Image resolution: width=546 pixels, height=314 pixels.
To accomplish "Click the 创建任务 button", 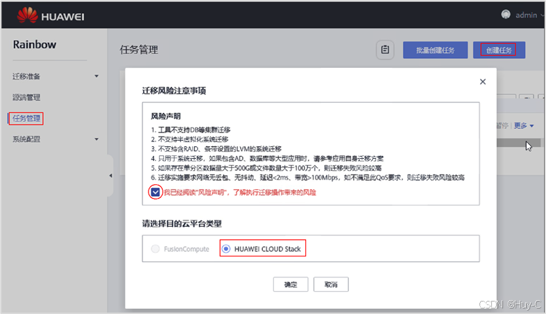I will pyautogui.click(x=499, y=50).
